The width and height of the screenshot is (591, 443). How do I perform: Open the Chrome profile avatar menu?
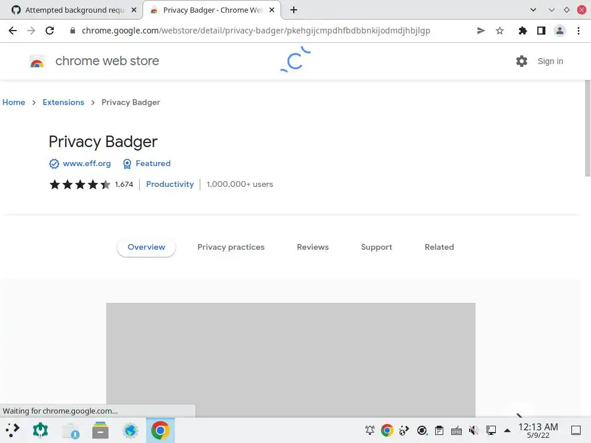(x=560, y=31)
